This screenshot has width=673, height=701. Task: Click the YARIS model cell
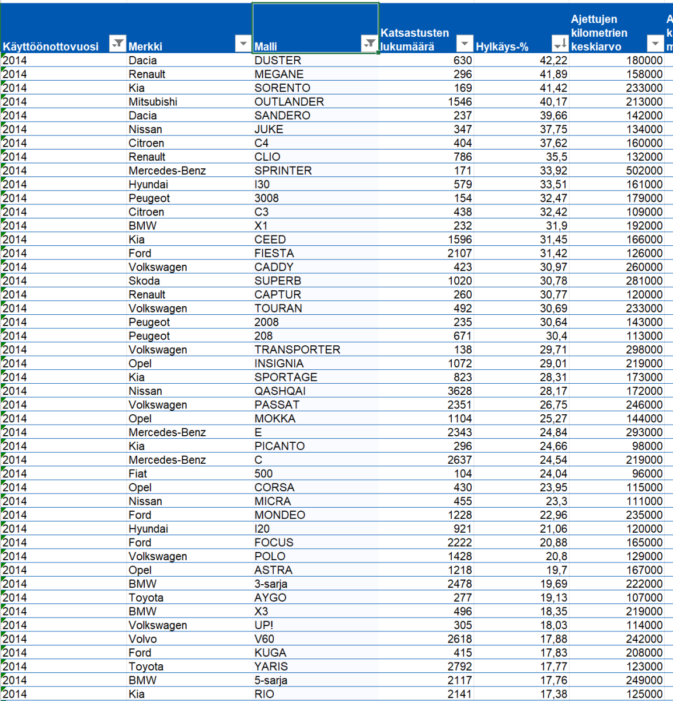click(315, 667)
